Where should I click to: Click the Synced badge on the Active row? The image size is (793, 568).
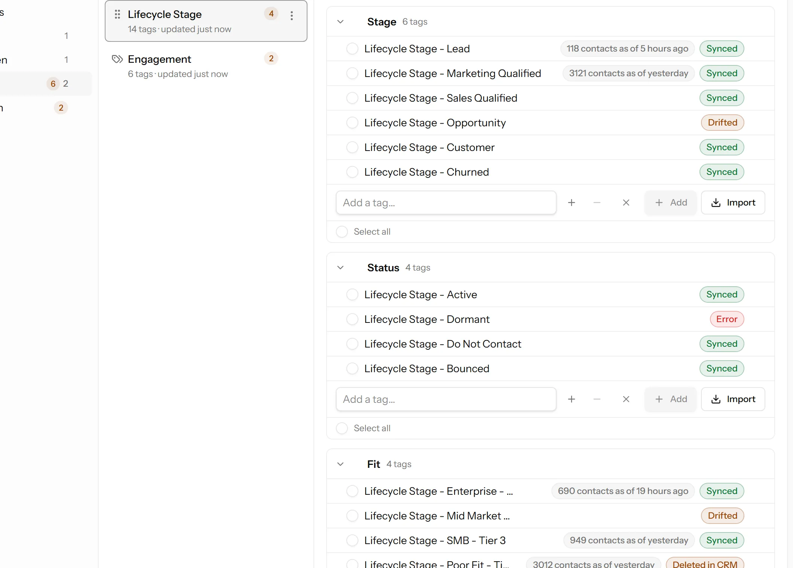[722, 294]
